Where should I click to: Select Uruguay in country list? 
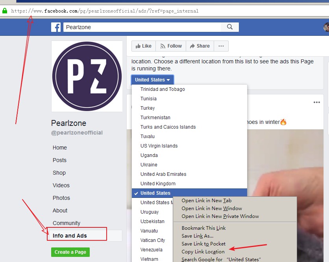point(152,212)
